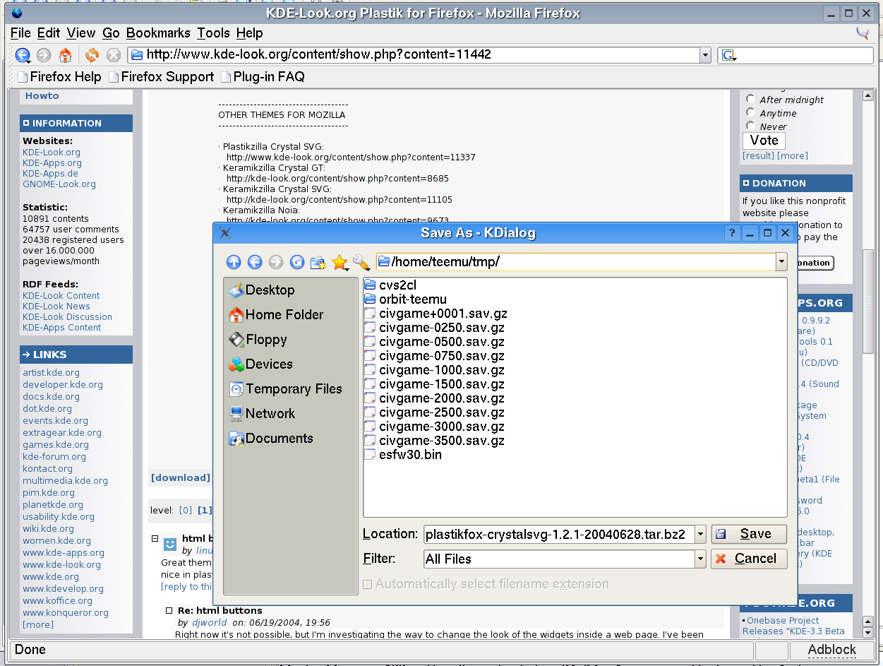Click the Vote button

point(764,140)
